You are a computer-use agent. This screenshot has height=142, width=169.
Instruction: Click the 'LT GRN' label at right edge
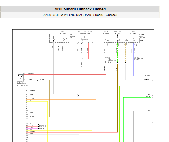148,97
